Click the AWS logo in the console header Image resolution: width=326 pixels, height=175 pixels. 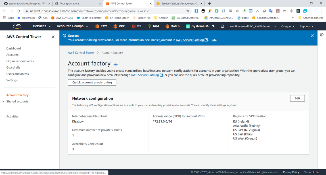point(17,26)
